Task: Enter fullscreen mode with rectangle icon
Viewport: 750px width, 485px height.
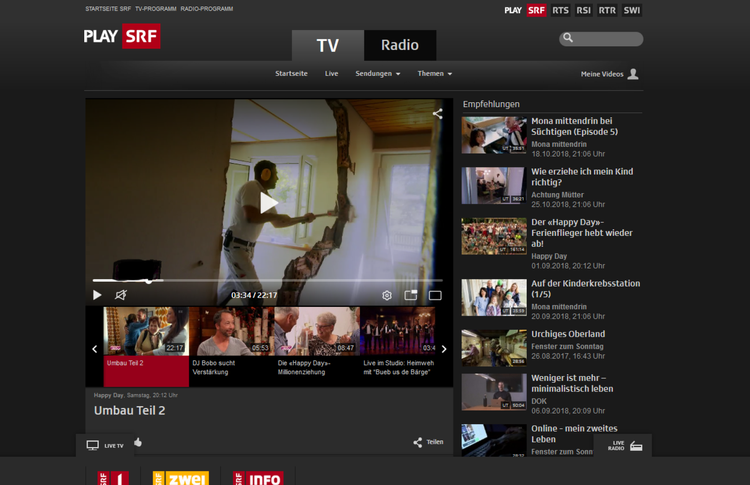Action: [435, 295]
